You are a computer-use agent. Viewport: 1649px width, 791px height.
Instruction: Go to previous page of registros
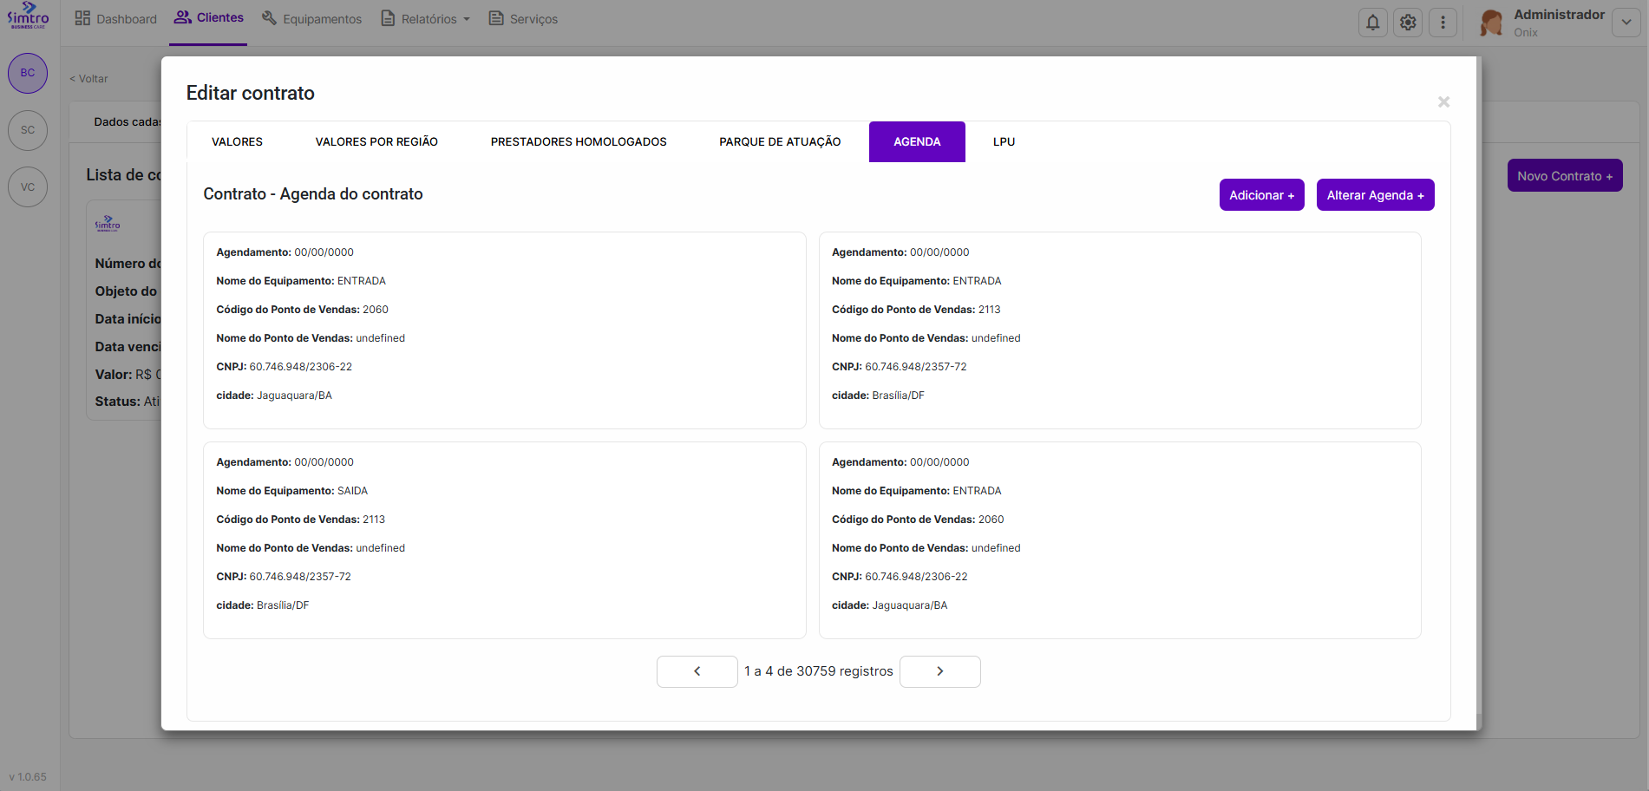(x=697, y=671)
